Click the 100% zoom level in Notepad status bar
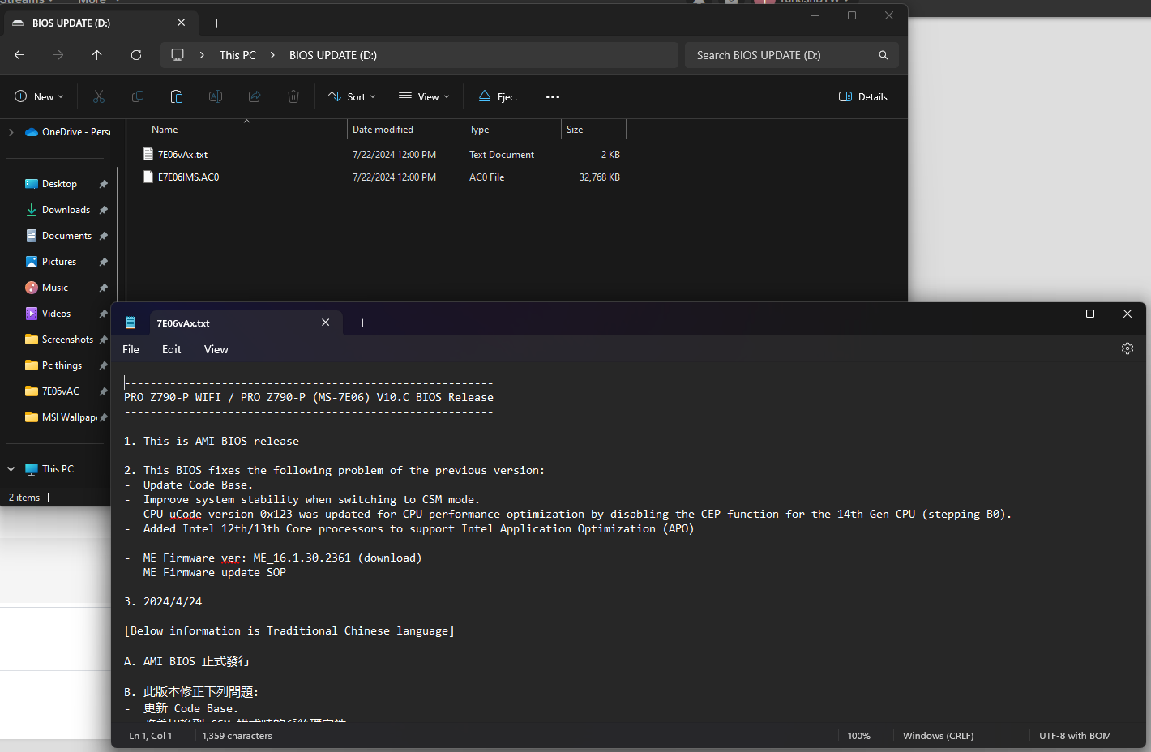 click(x=859, y=736)
